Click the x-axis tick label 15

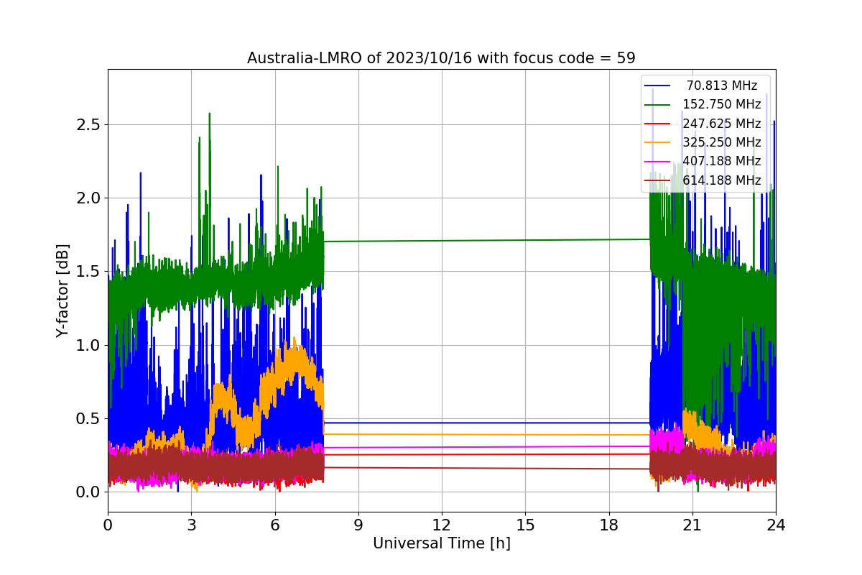coord(525,525)
